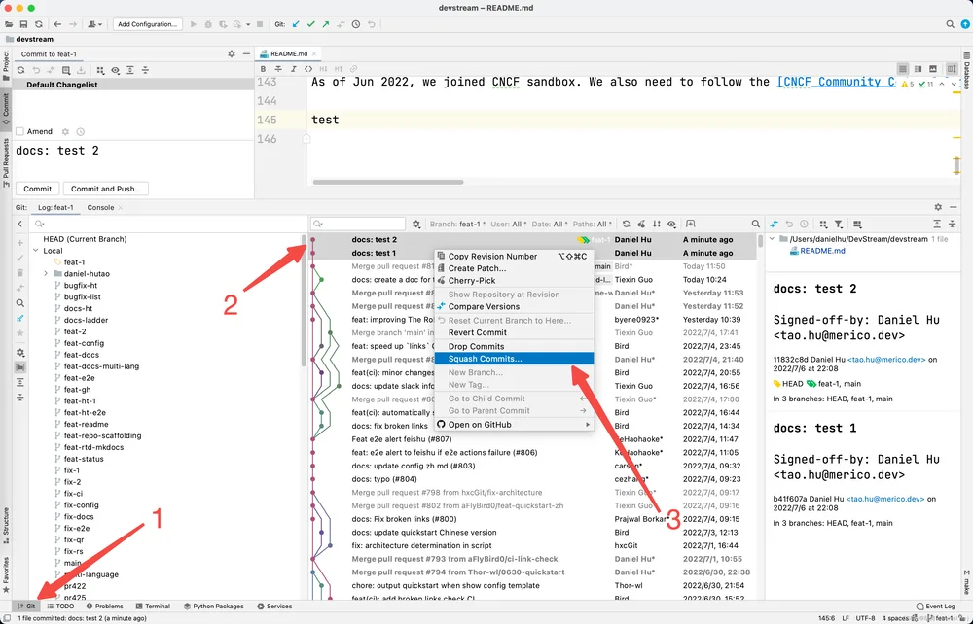973x624 pixels.
Task: Click Fetch all remotes icon in branches sidebar
Action: point(19,318)
